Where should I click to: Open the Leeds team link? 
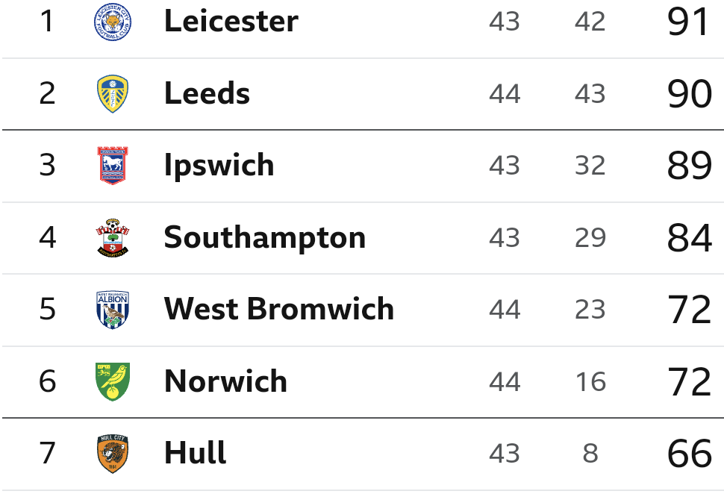(207, 93)
